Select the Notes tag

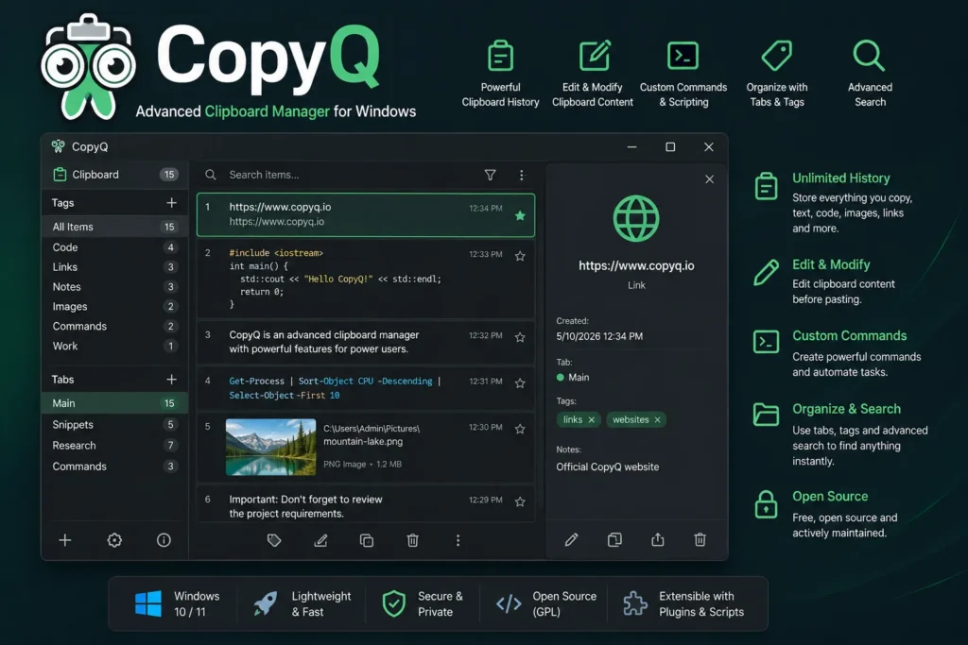114,287
